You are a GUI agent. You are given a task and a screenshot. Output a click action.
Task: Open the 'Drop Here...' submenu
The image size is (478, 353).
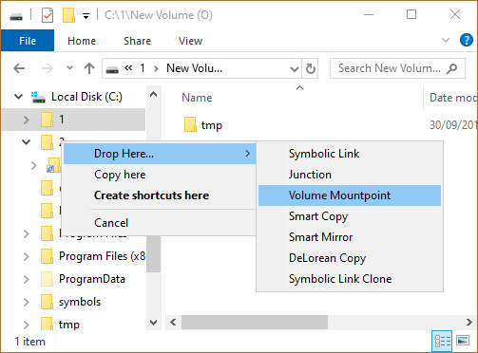coord(160,154)
